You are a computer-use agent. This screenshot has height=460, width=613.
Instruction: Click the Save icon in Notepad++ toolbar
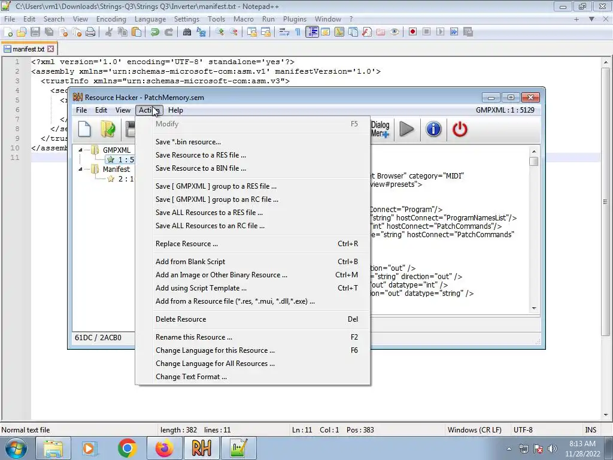click(35, 32)
